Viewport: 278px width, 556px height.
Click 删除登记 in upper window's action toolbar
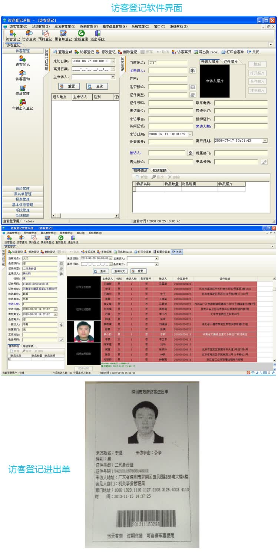tap(128, 52)
